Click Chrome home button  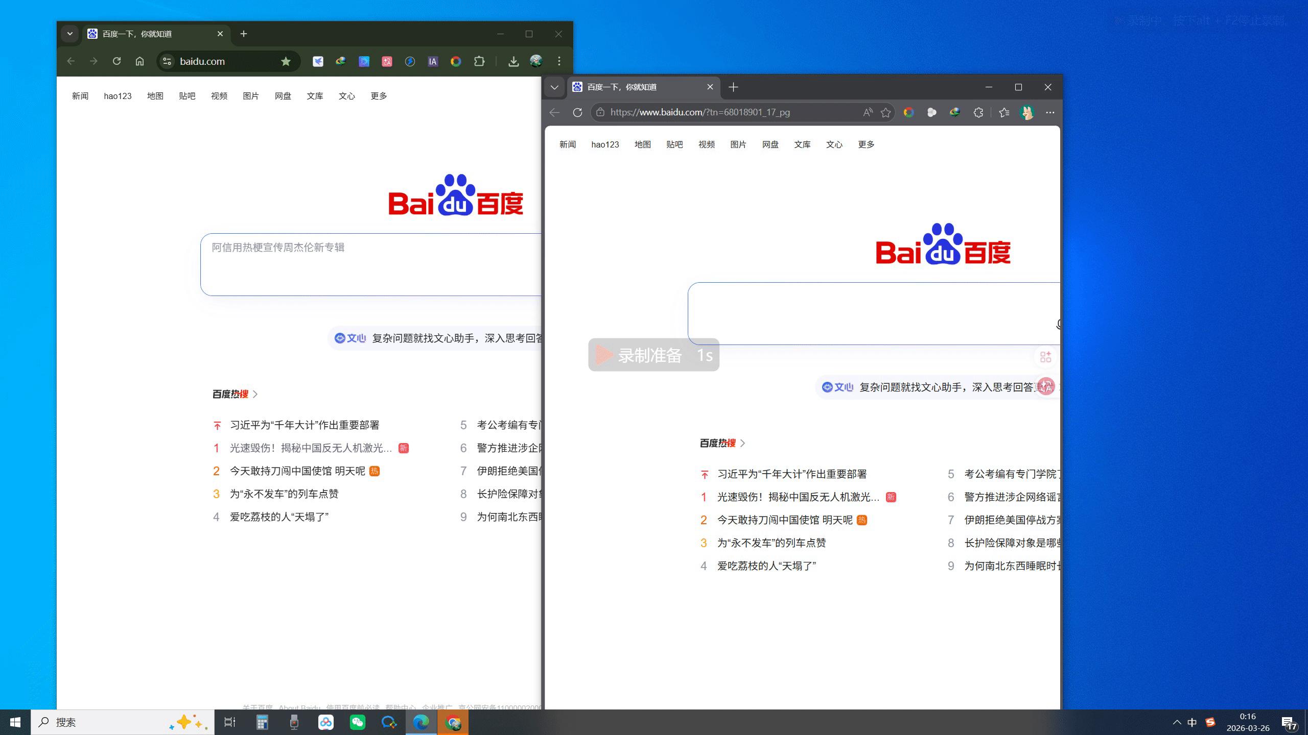[139, 61]
